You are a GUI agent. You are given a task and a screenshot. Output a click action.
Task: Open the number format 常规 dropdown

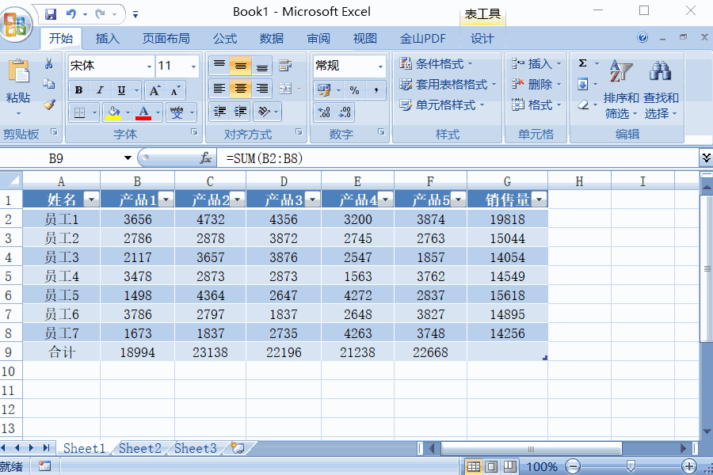(x=380, y=66)
